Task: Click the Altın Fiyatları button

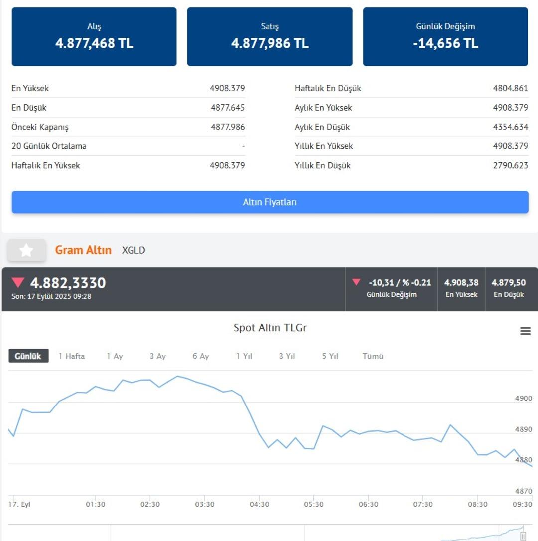Action: pos(270,202)
